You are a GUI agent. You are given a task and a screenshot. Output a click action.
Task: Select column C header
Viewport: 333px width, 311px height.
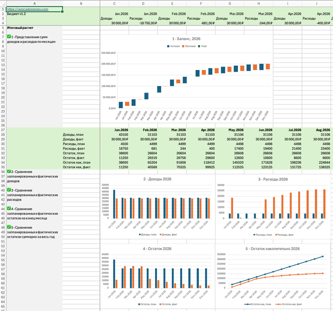[x=114, y=4]
